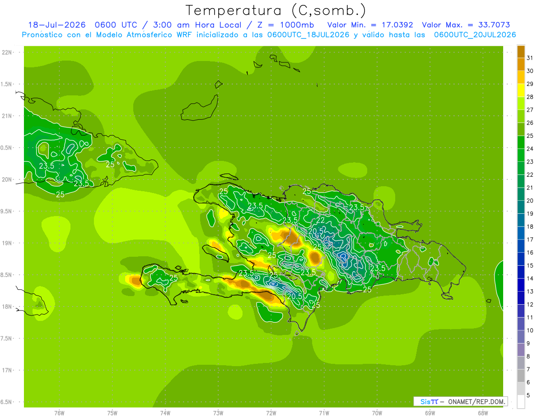Pick the green legend band between 22 and 23
This screenshot has height=419, width=542.
(521, 168)
